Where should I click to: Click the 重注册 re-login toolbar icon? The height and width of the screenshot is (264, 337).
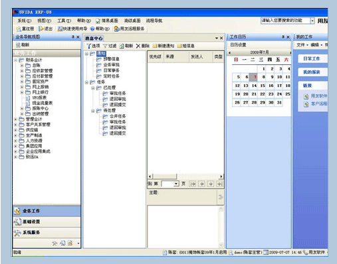pyautogui.click(x=19, y=29)
